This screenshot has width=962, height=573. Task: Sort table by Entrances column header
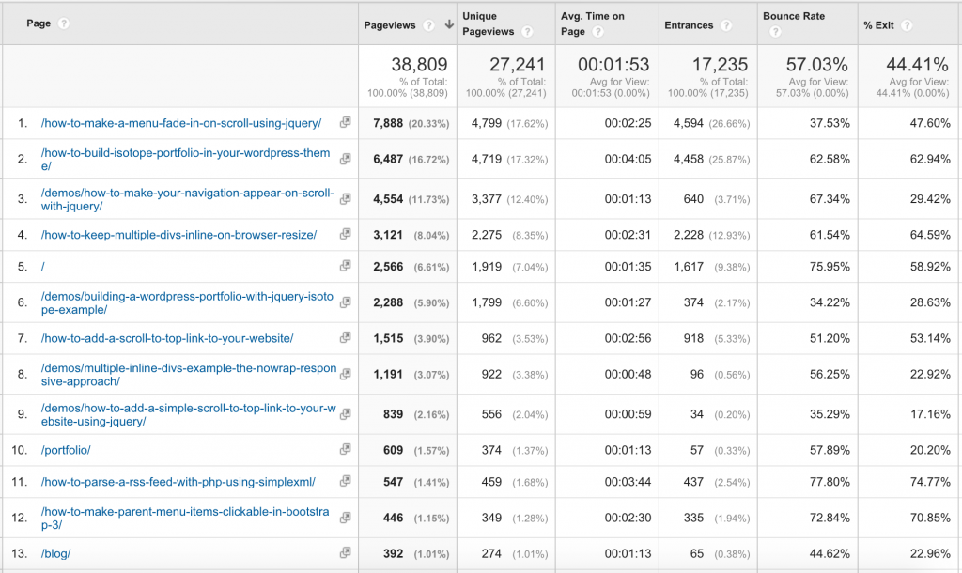click(x=689, y=25)
